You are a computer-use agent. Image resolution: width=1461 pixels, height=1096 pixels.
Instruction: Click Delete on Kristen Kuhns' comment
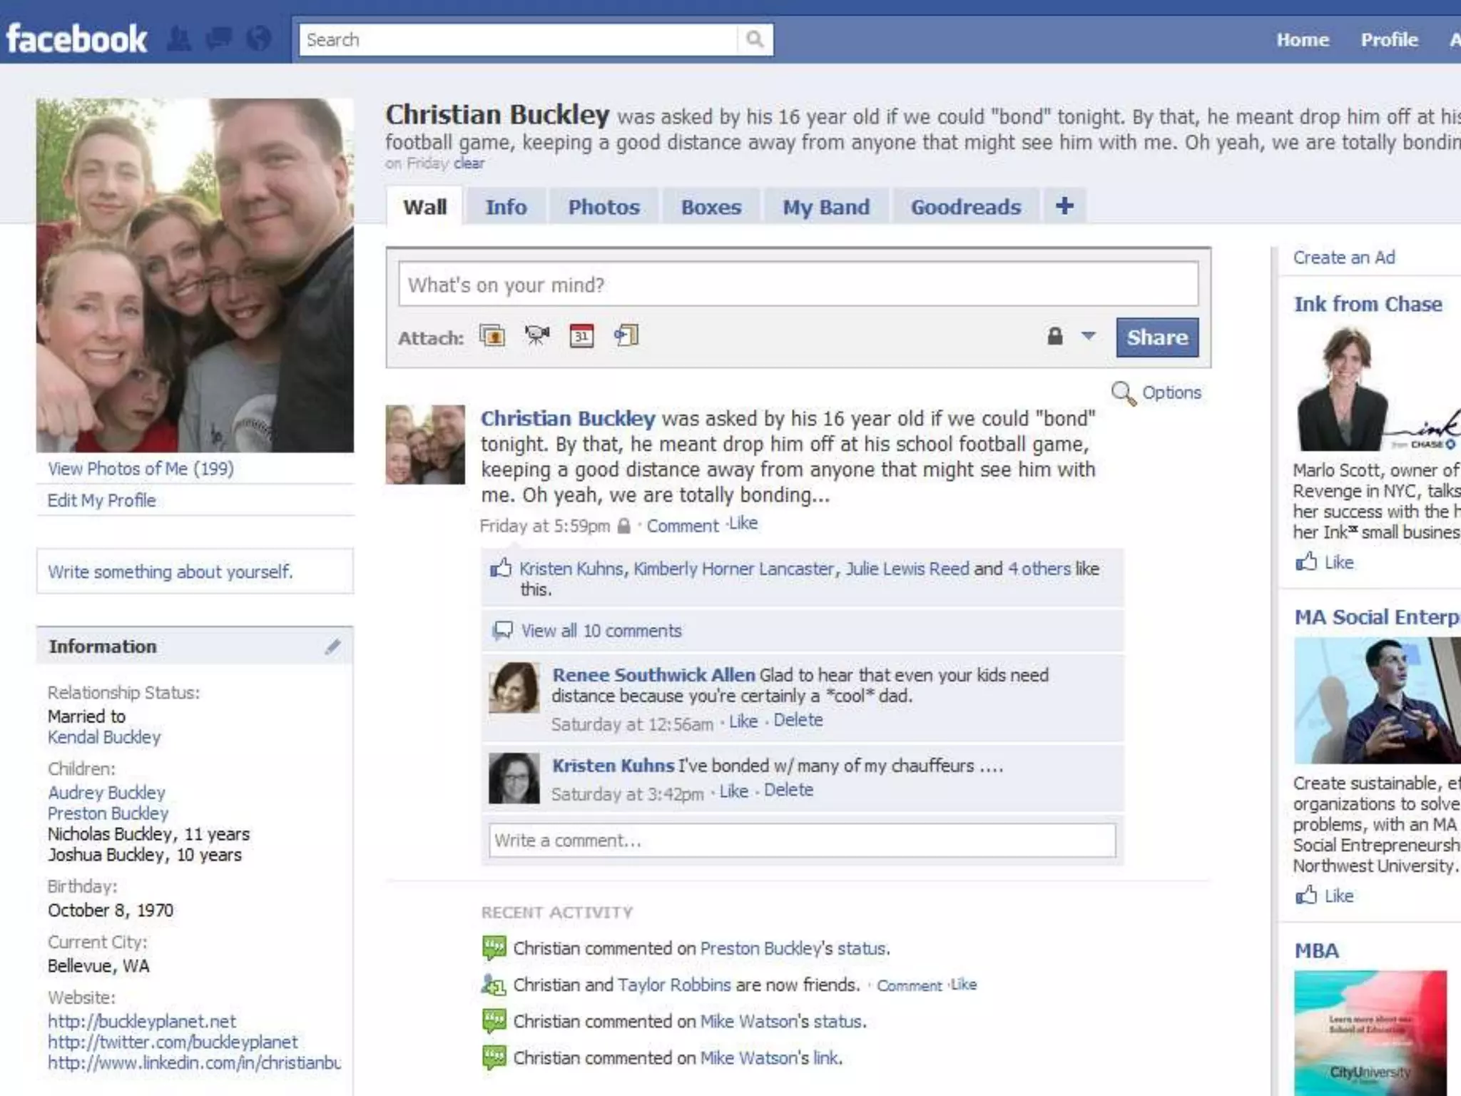coord(788,790)
